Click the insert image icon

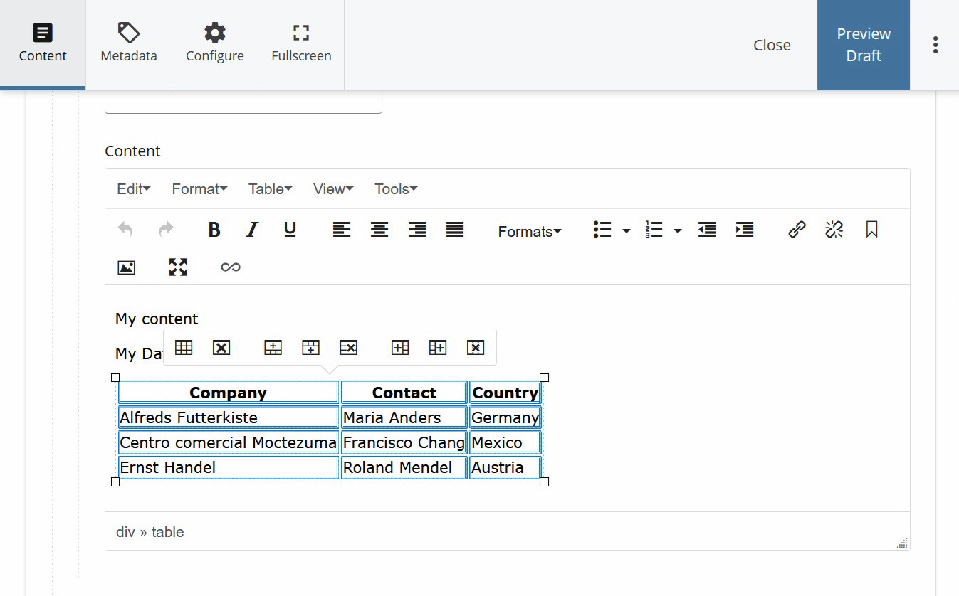tap(126, 267)
